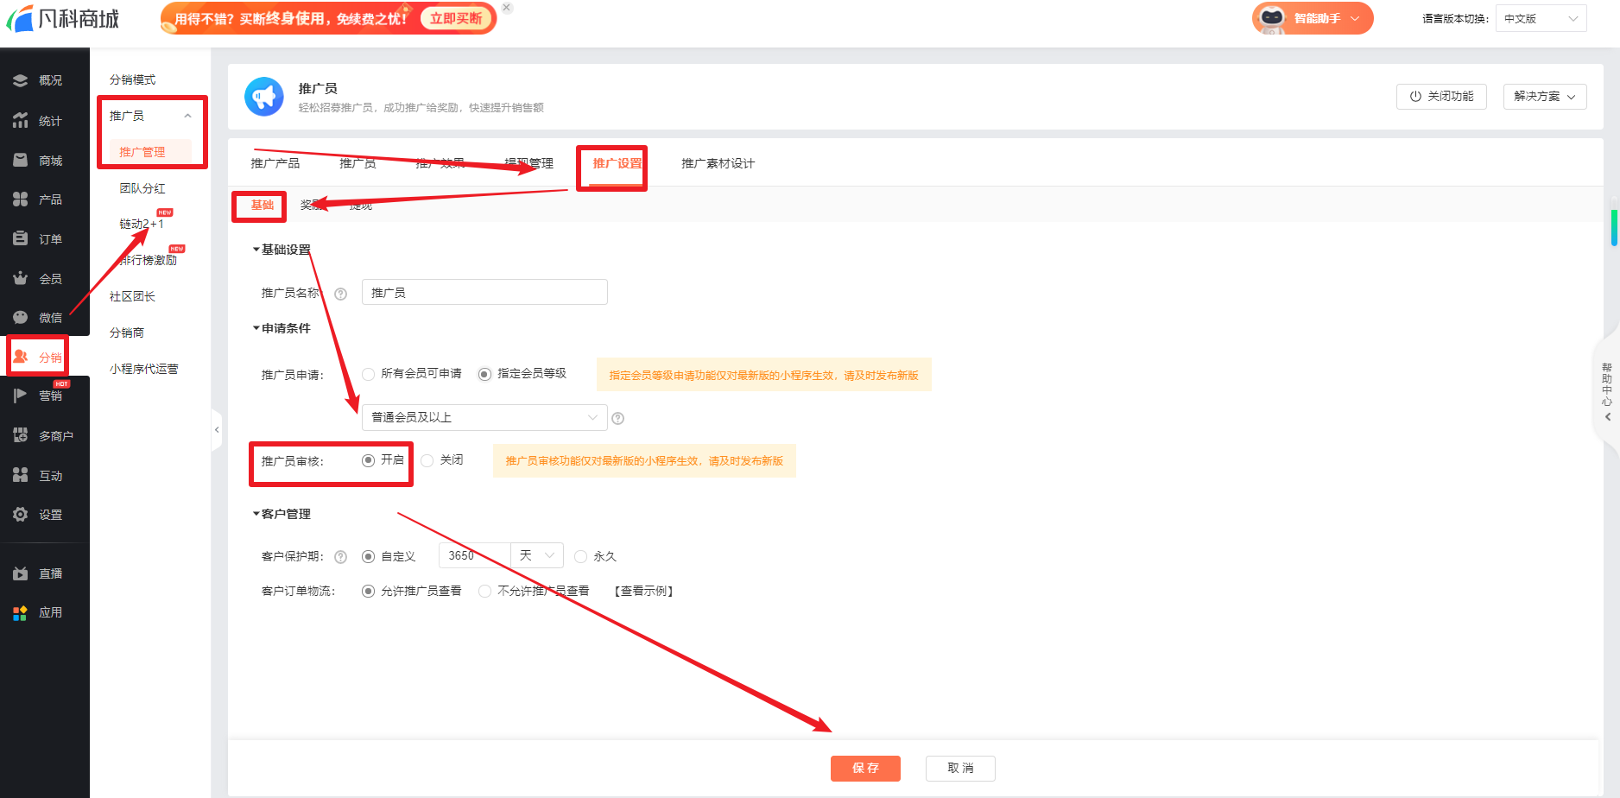Open the 互动 interaction sidebar icon
Viewport: 1620px width, 798px height.
pyautogui.click(x=21, y=475)
